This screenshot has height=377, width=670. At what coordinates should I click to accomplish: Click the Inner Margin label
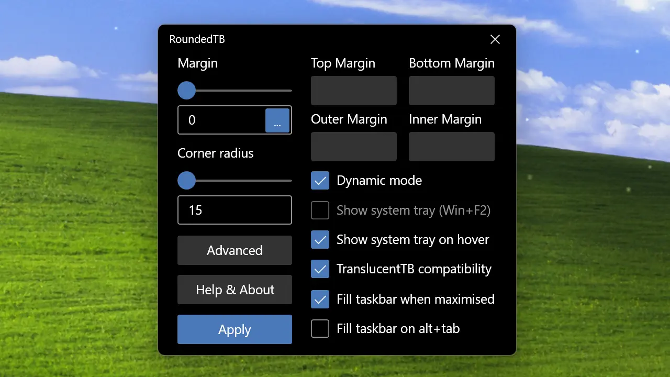(445, 119)
